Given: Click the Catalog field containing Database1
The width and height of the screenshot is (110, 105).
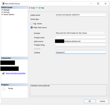Looking at the screenshot, I should point(81,52).
